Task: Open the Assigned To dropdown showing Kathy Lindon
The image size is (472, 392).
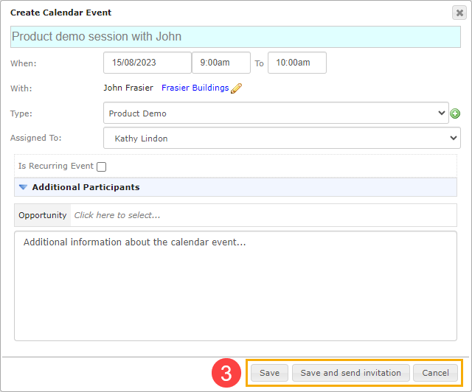Action: pos(282,138)
